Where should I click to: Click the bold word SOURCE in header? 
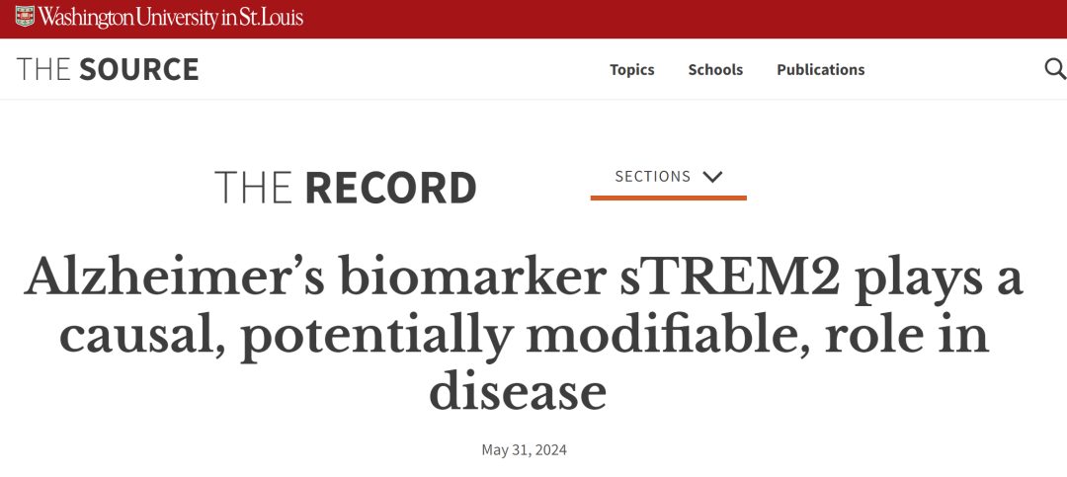(139, 69)
